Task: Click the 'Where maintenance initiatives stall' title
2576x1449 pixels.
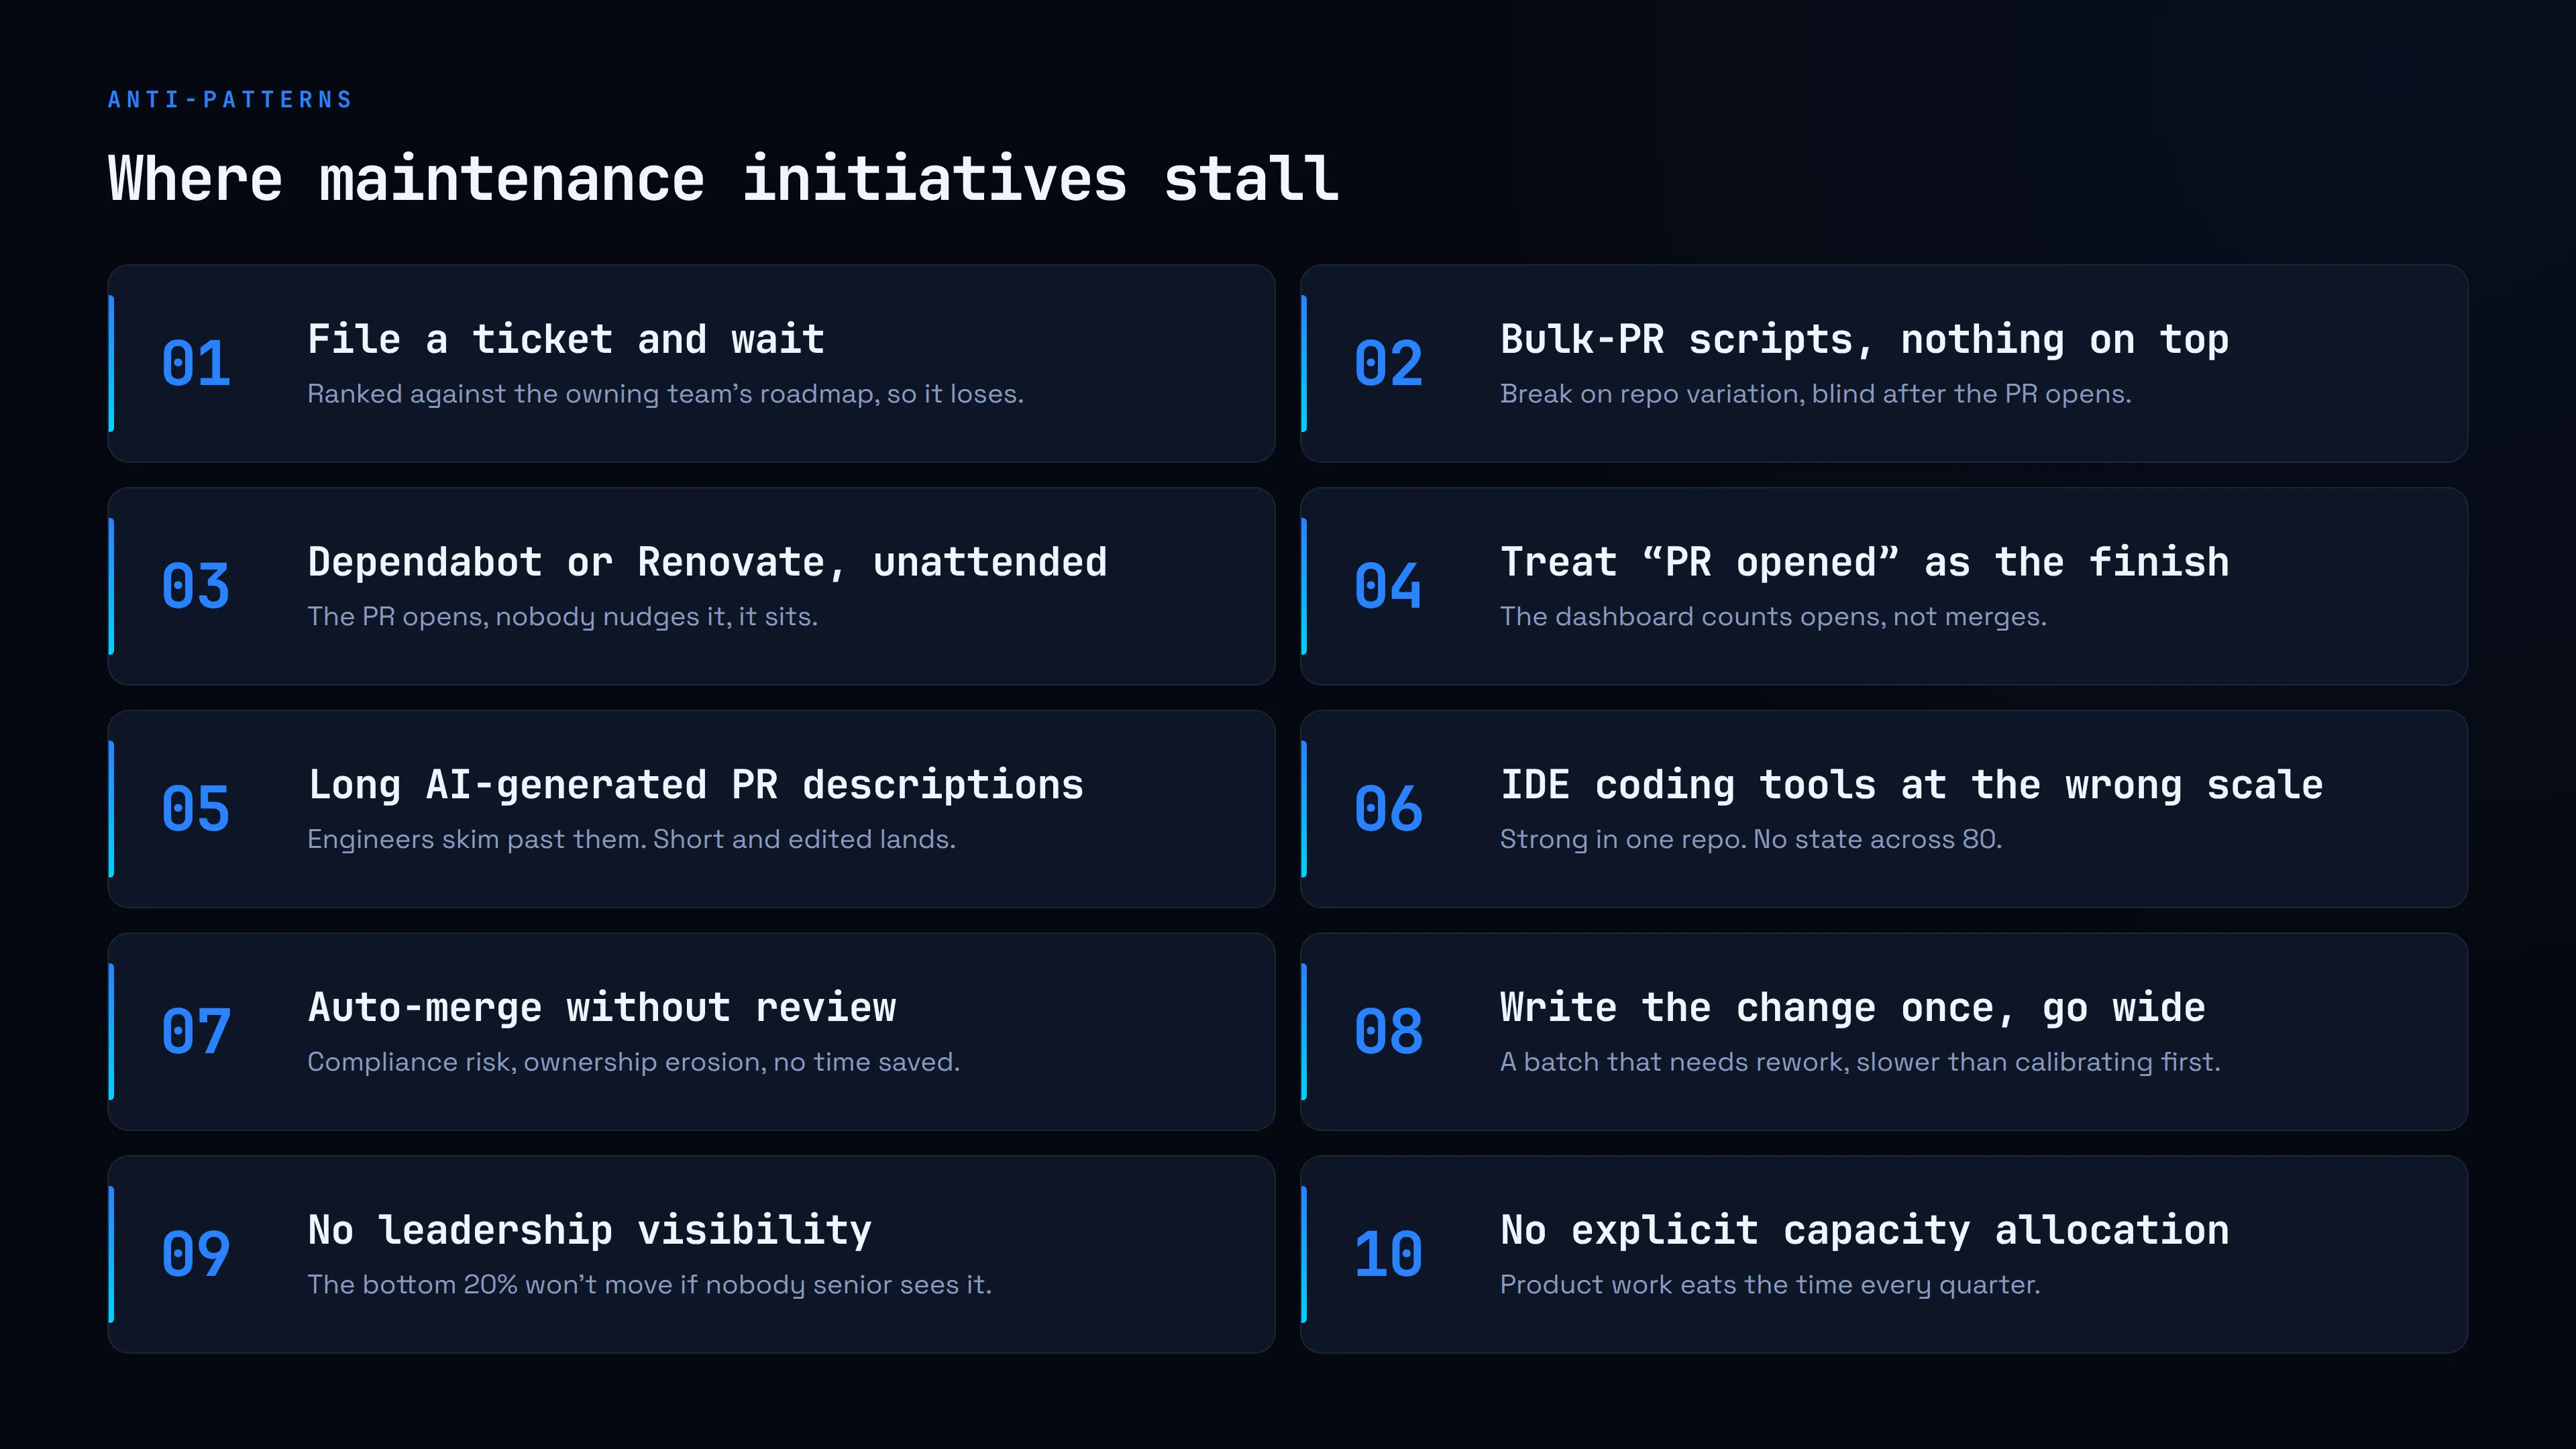Action: pyautogui.click(x=723, y=180)
